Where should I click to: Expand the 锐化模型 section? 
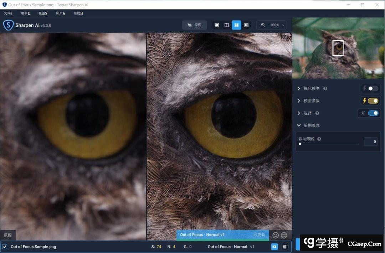[299, 88]
